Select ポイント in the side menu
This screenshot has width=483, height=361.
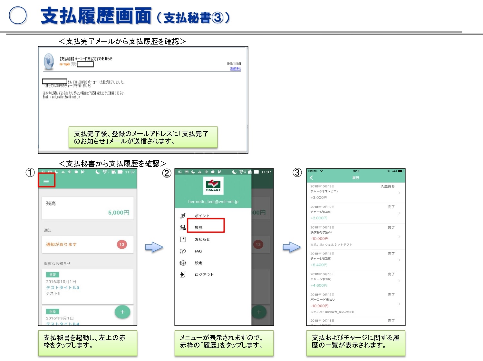click(202, 216)
